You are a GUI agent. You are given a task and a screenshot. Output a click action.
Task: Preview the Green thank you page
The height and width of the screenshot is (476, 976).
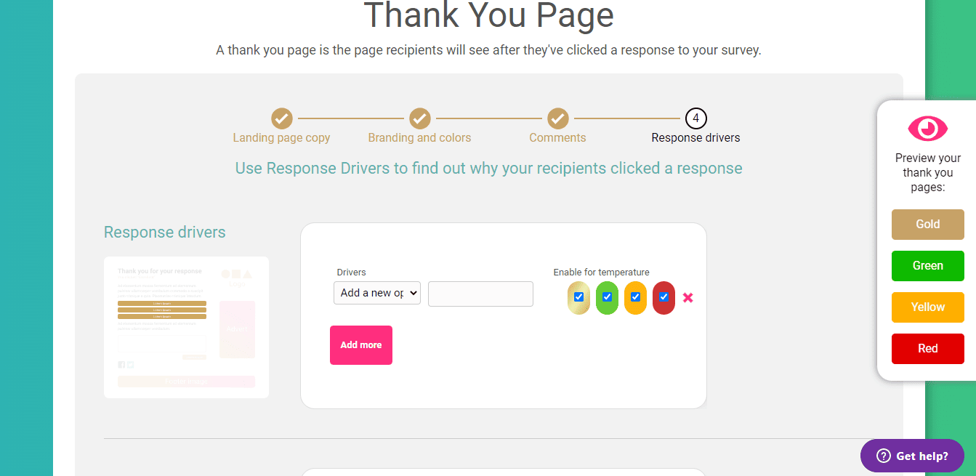point(927,266)
